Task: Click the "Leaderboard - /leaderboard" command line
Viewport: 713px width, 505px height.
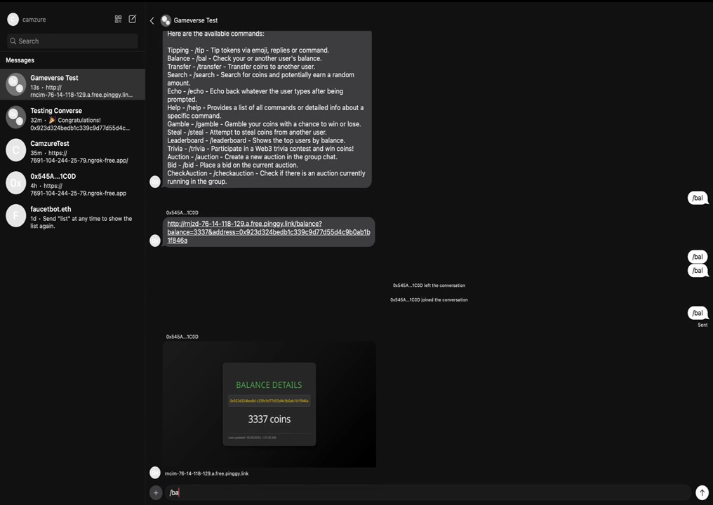Action: (256, 140)
